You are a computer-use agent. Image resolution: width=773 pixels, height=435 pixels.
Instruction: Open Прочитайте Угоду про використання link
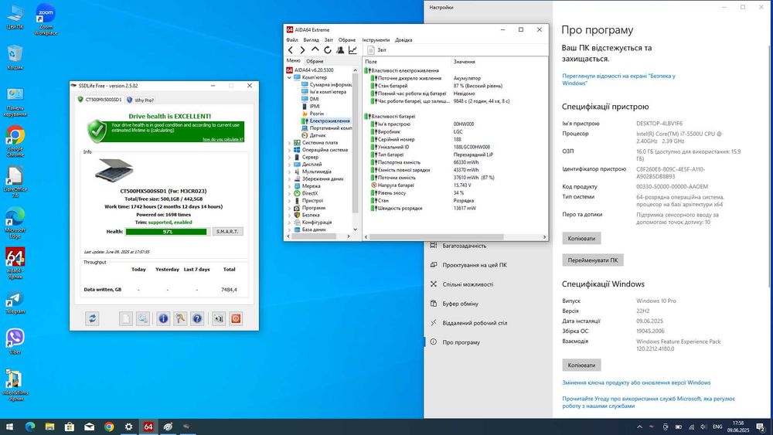coord(649,402)
